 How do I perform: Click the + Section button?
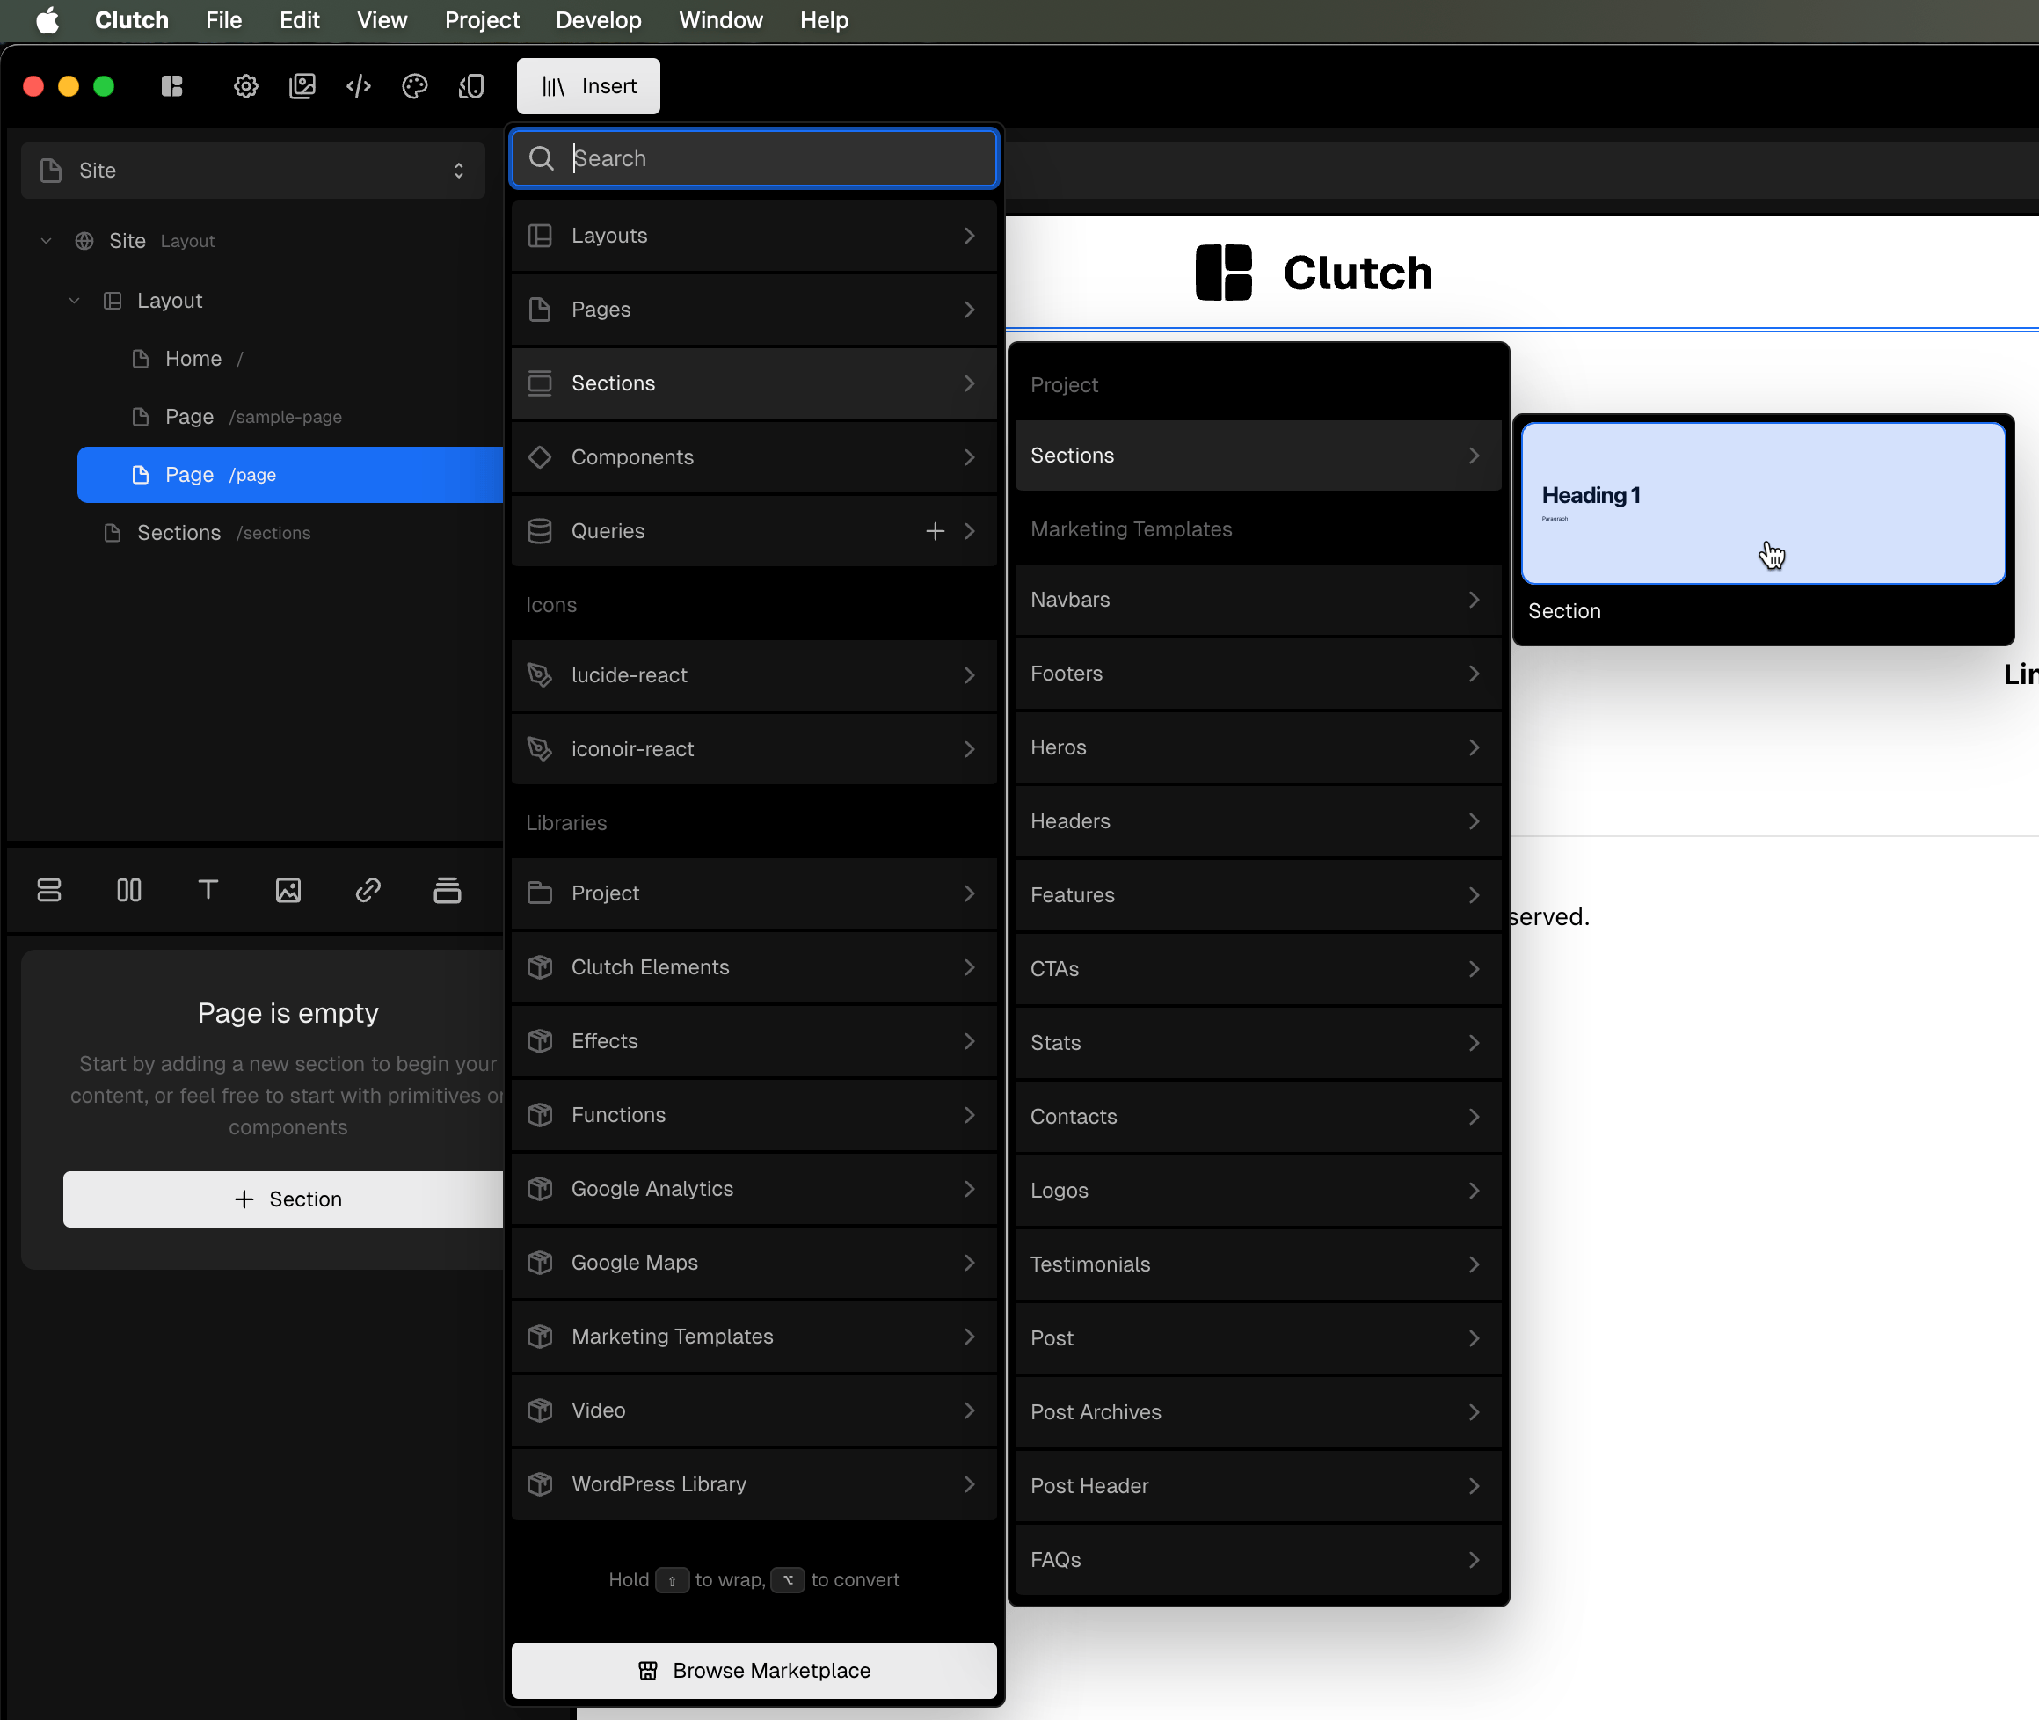click(x=284, y=1199)
